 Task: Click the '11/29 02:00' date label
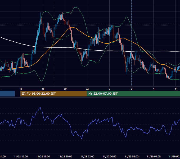[x=132, y=156]
